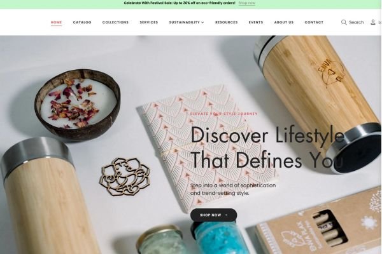Open the Catalog menu item
This screenshot has height=254, width=382.
pyautogui.click(x=82, y=22)
